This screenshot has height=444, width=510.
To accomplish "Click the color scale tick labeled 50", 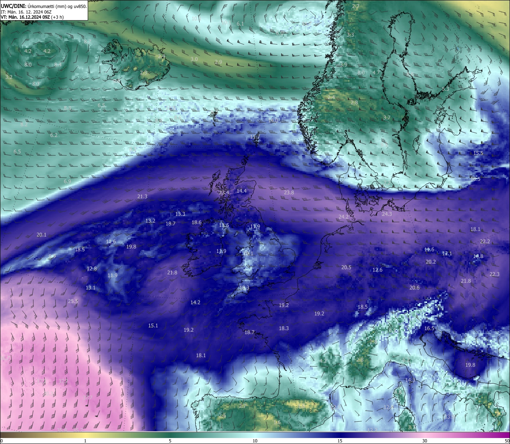I will (x=507, y=441).
